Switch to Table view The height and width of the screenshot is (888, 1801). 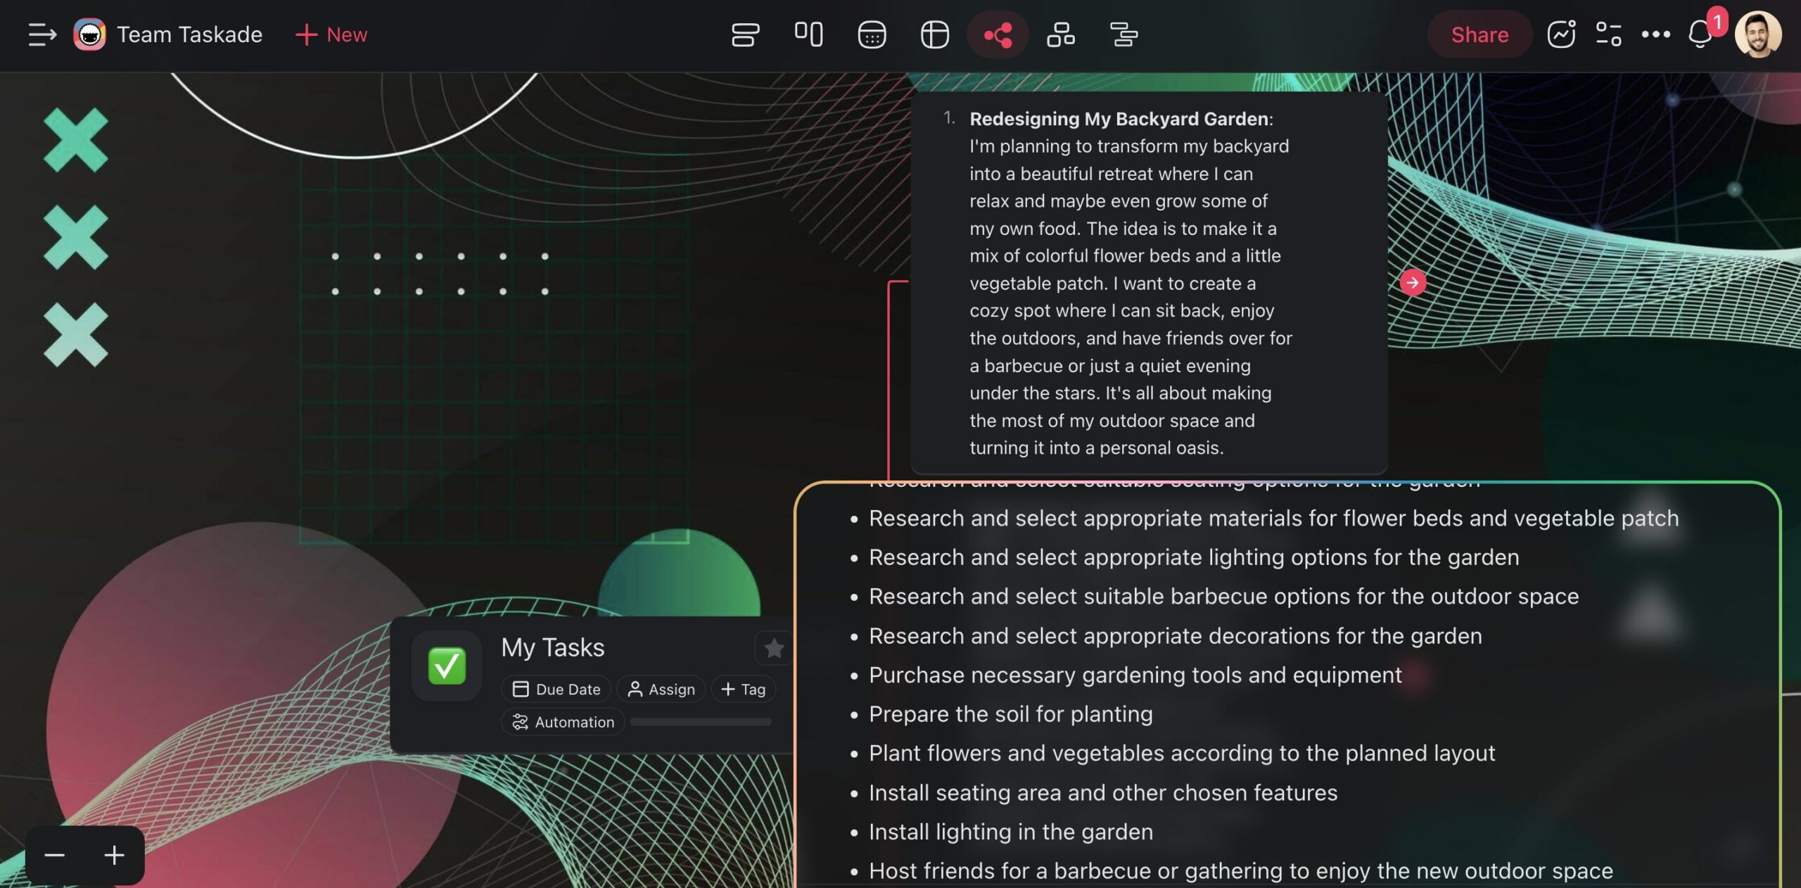pos(934,34)
